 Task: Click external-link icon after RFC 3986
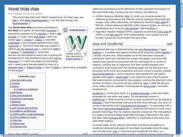[x=167, y=22]
